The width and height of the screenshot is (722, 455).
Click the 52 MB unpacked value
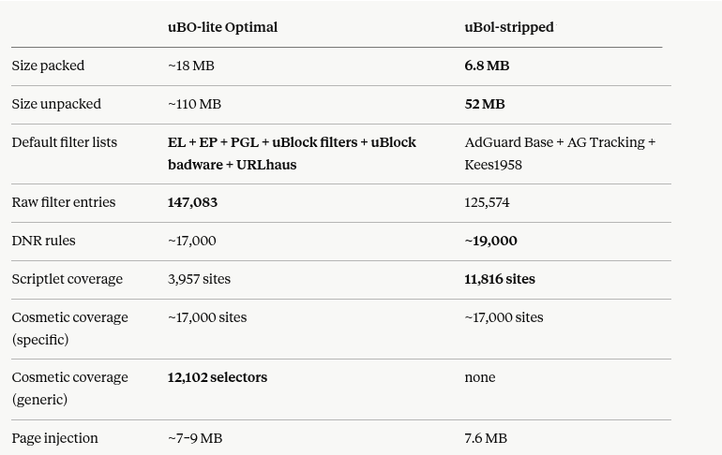click(485, 104)
